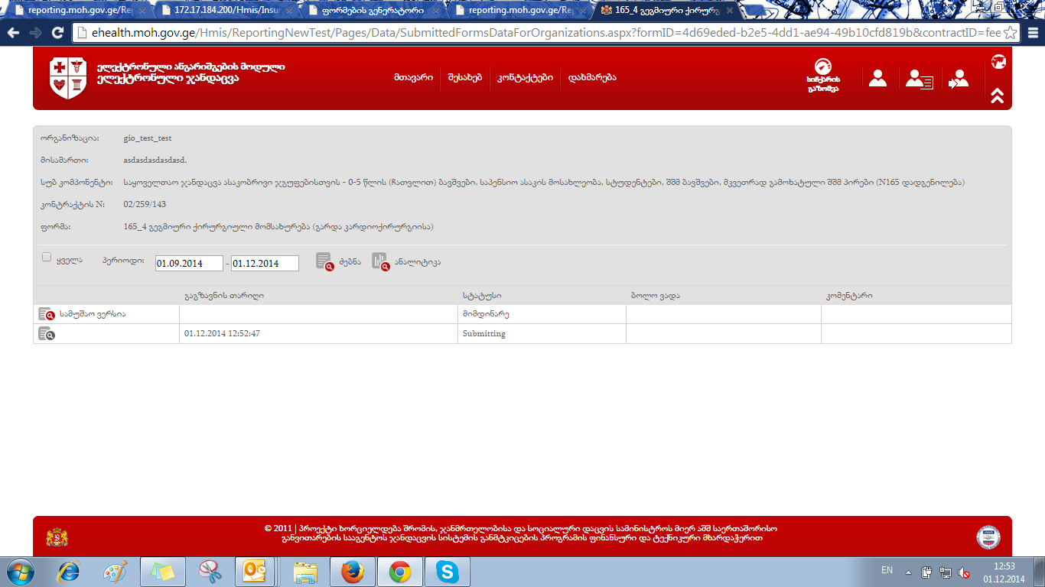
Task: Click the globe language icon
Action: [998, 62]
